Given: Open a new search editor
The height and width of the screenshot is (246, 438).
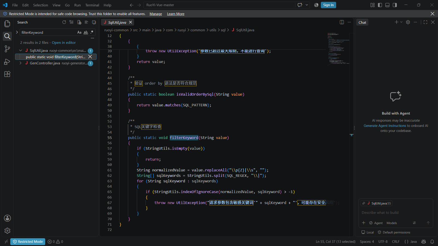Looking at the screenshot, I should click(79, 22).
